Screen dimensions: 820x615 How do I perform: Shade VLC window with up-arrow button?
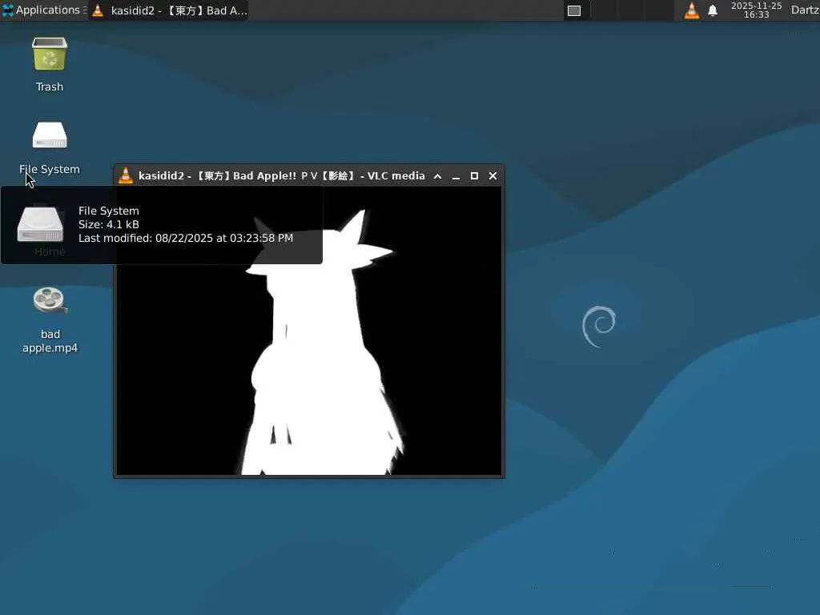438,176
